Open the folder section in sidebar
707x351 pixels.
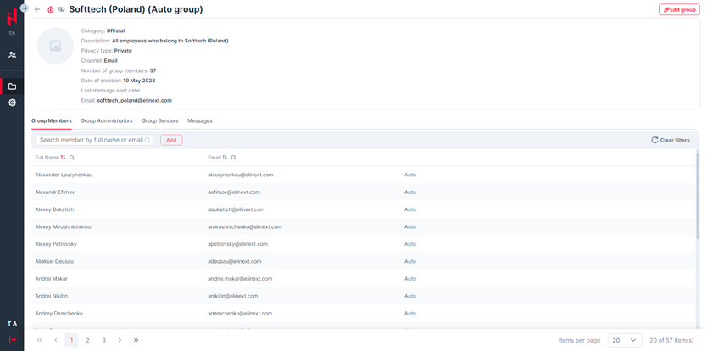click(12, 86)
